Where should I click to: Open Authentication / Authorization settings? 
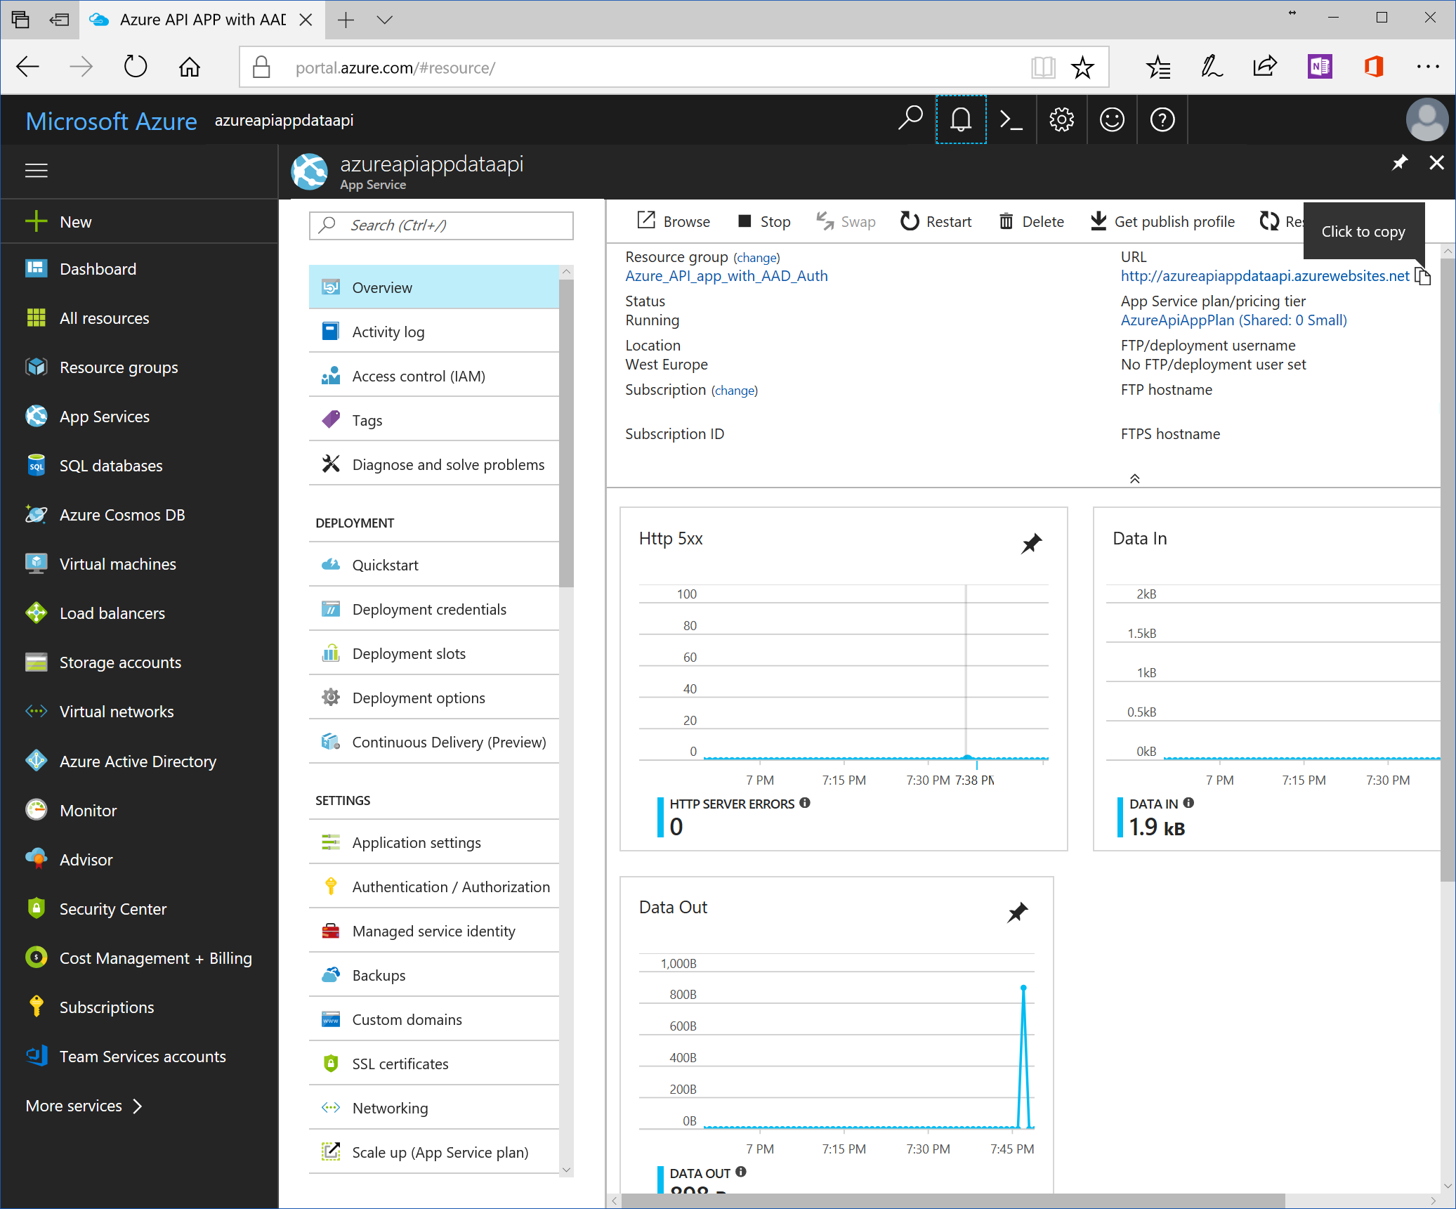tap(450, 887)
